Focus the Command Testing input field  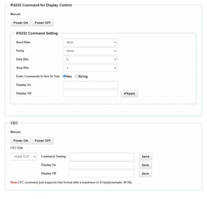point(101,156)
